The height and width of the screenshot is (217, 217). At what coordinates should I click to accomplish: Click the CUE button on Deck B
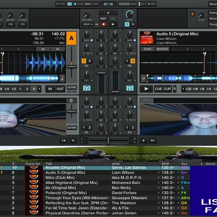point(158,89)
